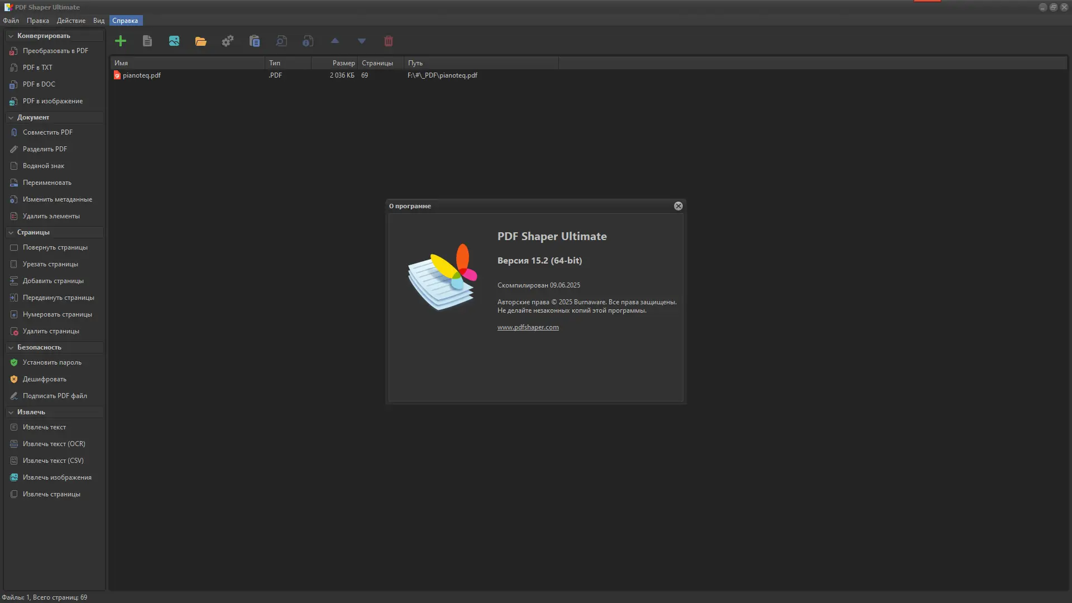The height and width of the screenshot is (603, 1072).
Task: Collapse the Конвертировать section
Action: click(x=11, y=36)
